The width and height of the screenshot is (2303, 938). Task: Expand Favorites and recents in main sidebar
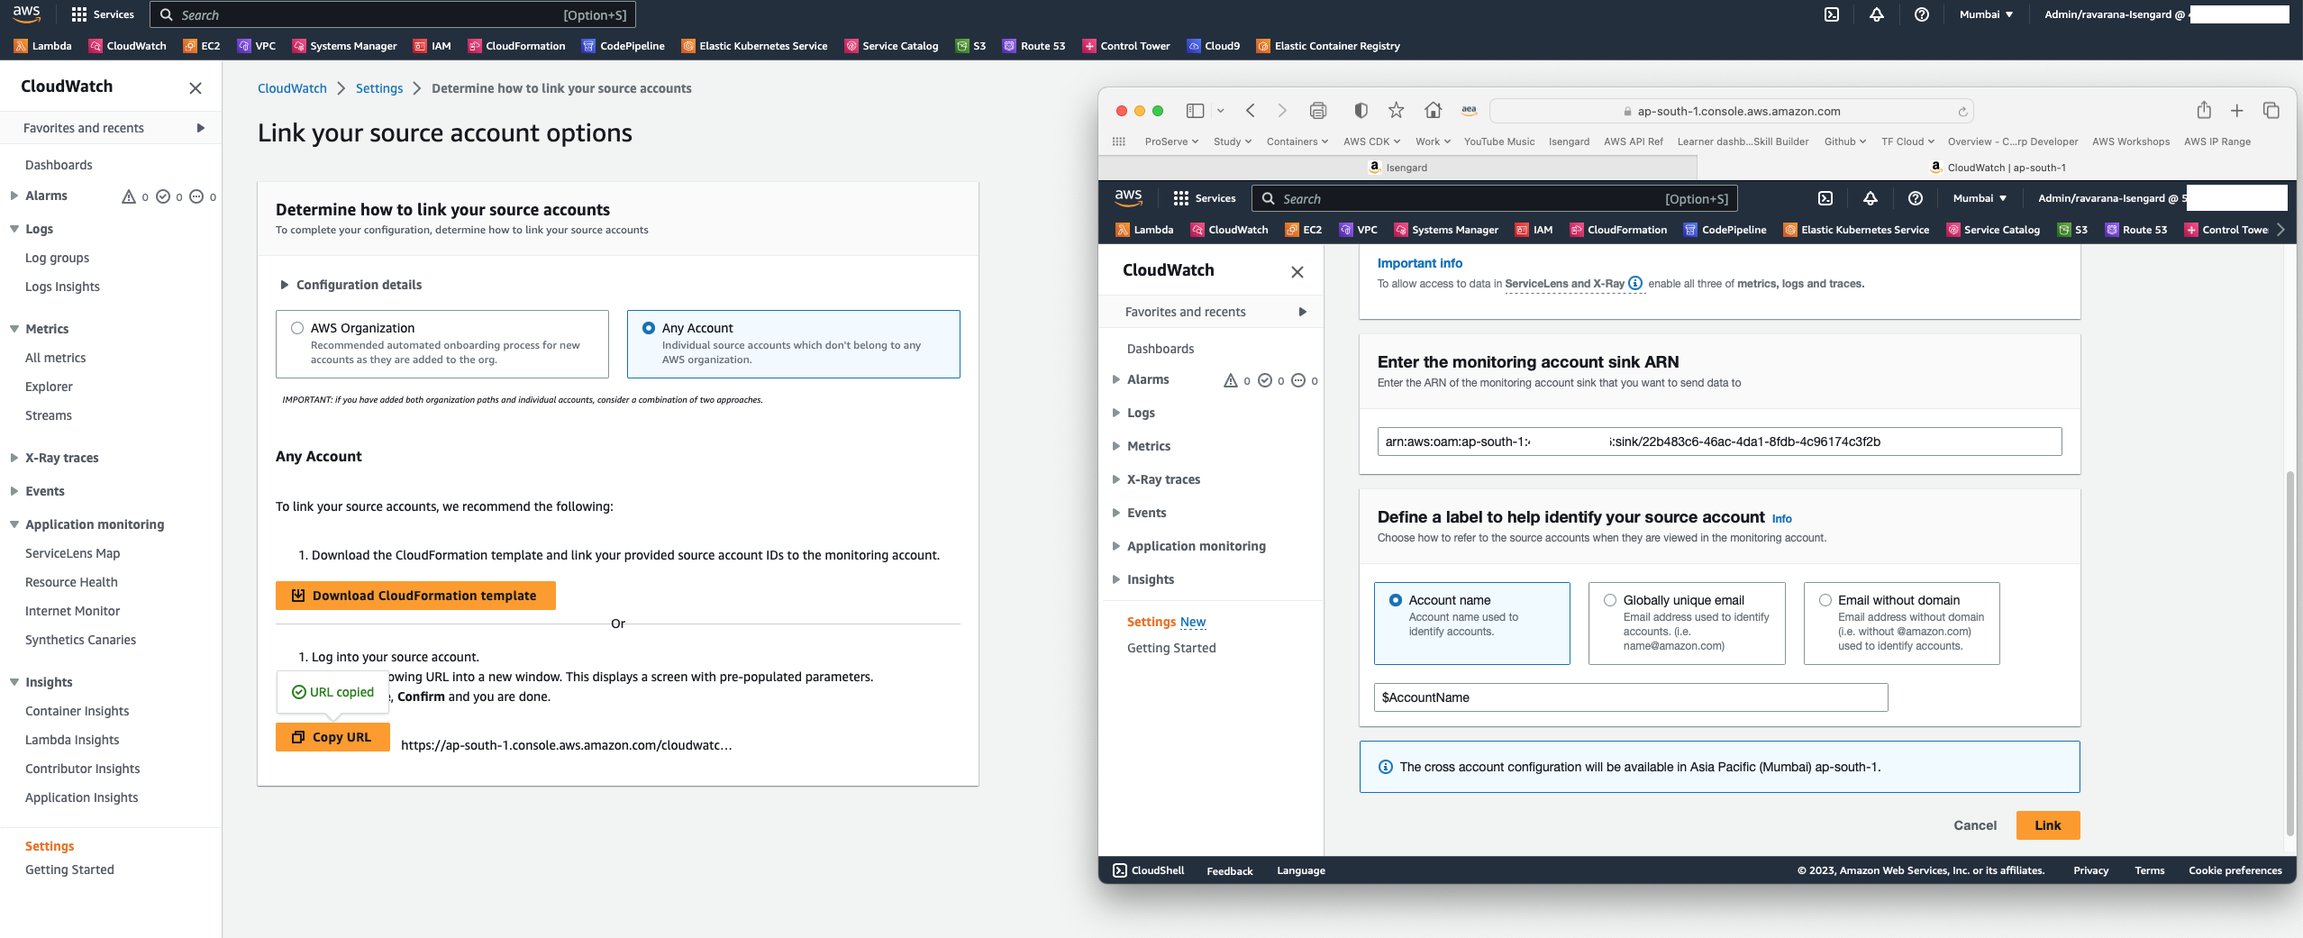point(201,128)
